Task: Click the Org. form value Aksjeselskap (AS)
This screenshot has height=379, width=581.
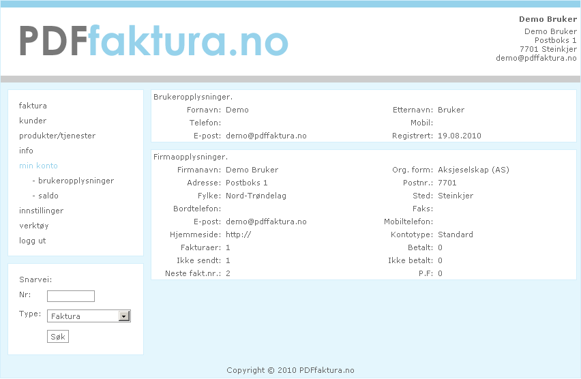Action: click(x=473, y=170)
